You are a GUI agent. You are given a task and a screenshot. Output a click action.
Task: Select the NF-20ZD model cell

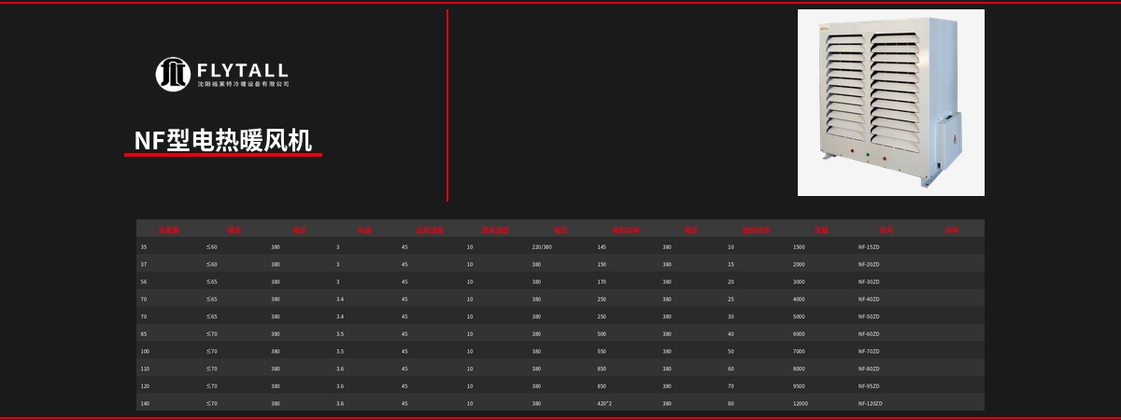(869, 264)
